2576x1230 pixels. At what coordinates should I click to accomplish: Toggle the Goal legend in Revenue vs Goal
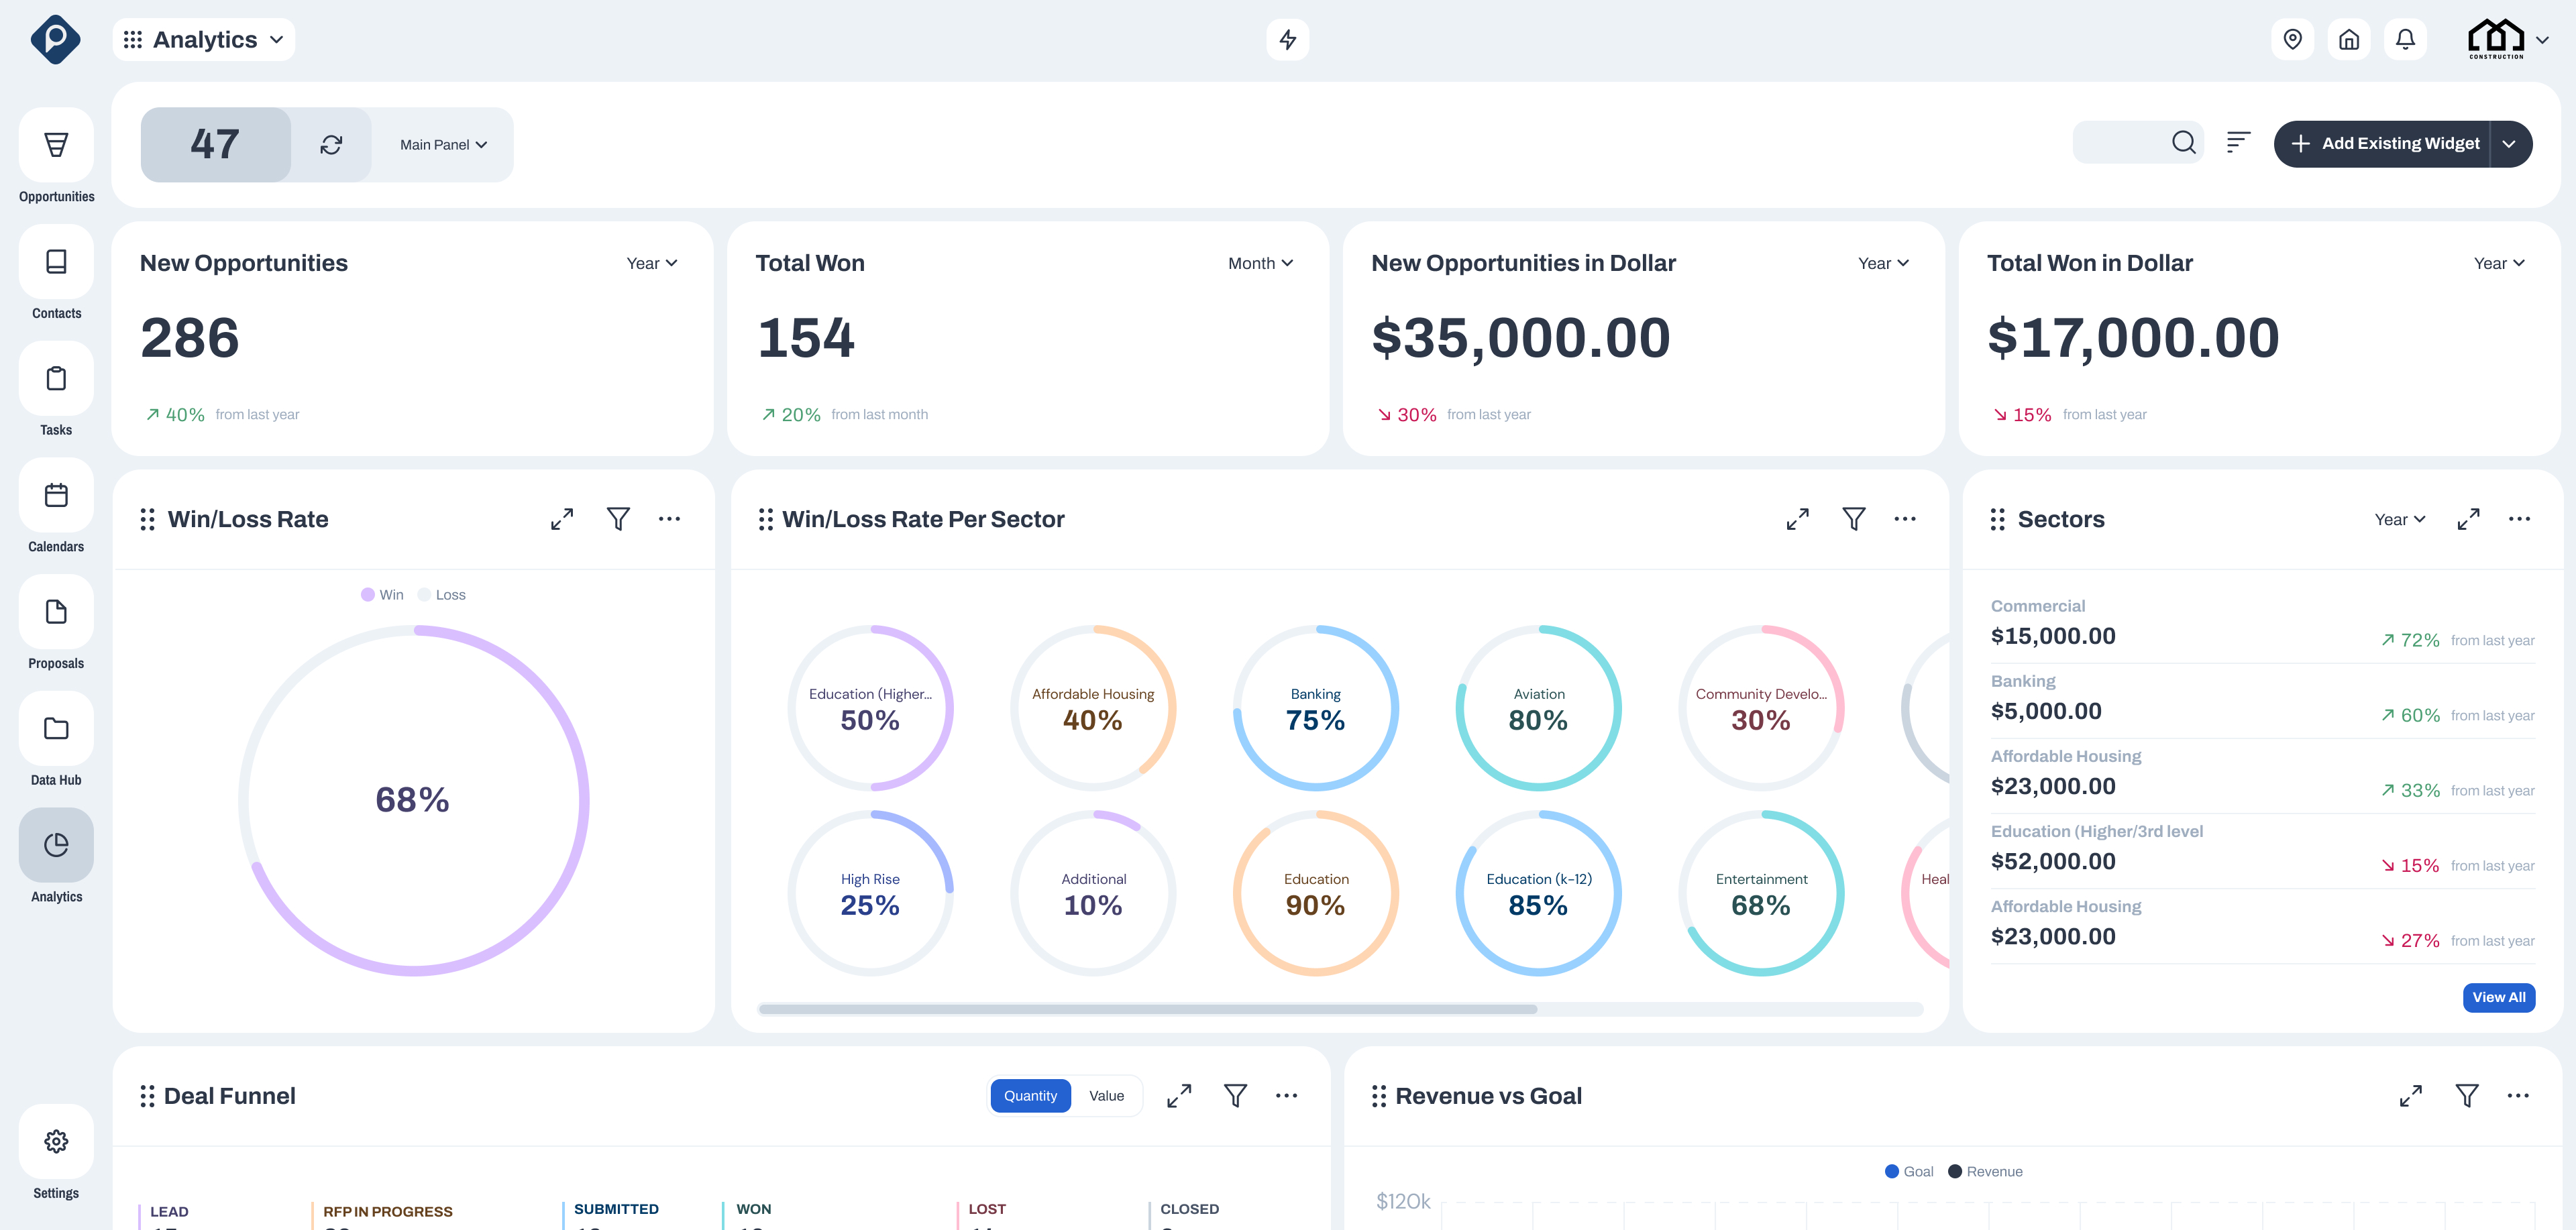pos(1909,1171)
